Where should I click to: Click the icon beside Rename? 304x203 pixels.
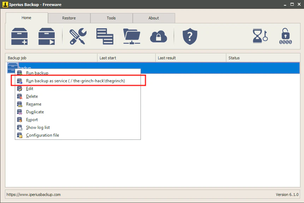pos(19,104)
